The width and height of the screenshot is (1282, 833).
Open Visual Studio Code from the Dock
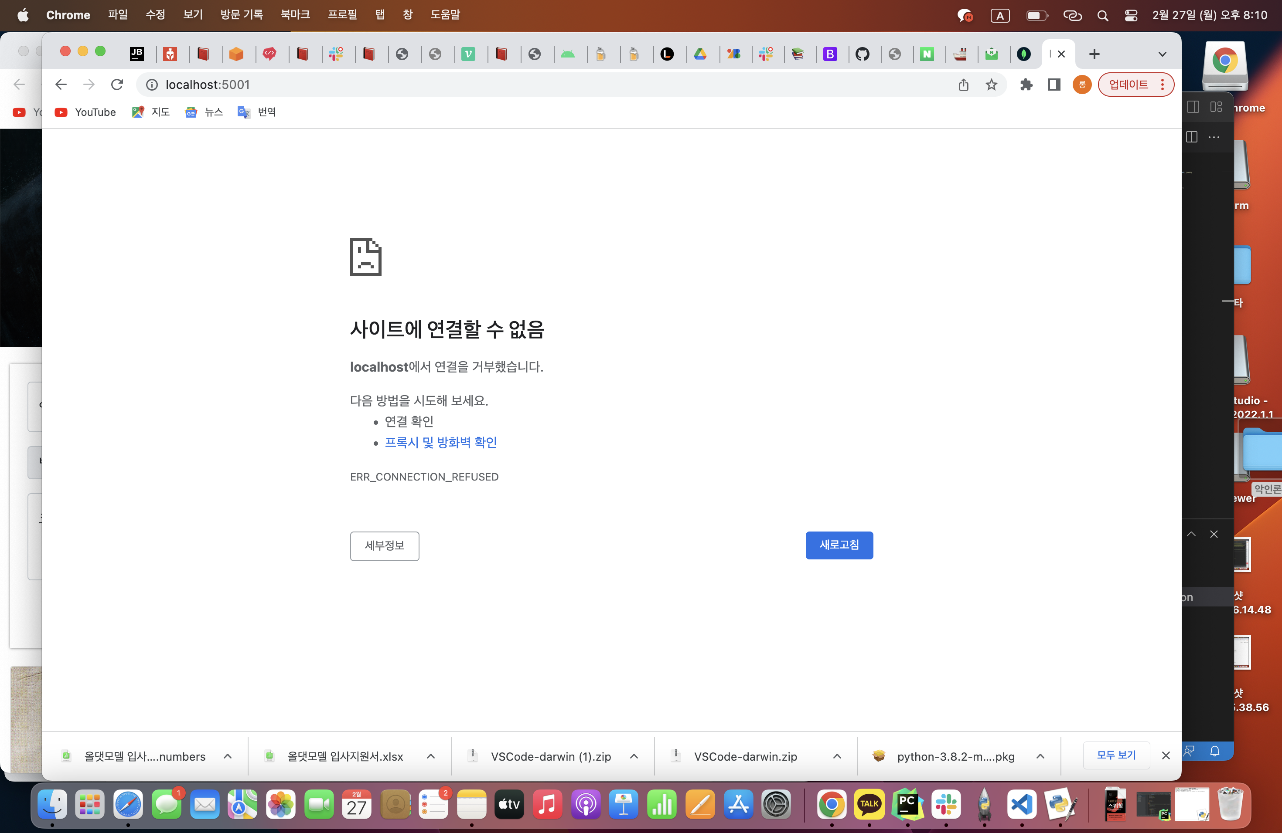point(1022,805)
